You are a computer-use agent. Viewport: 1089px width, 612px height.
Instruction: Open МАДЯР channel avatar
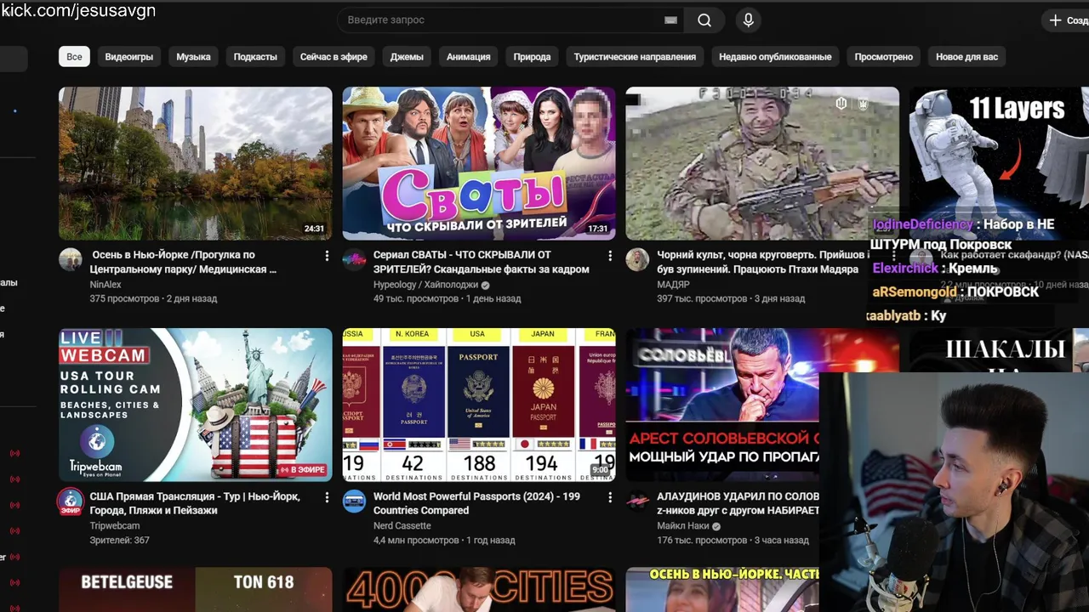coord(637,260)
